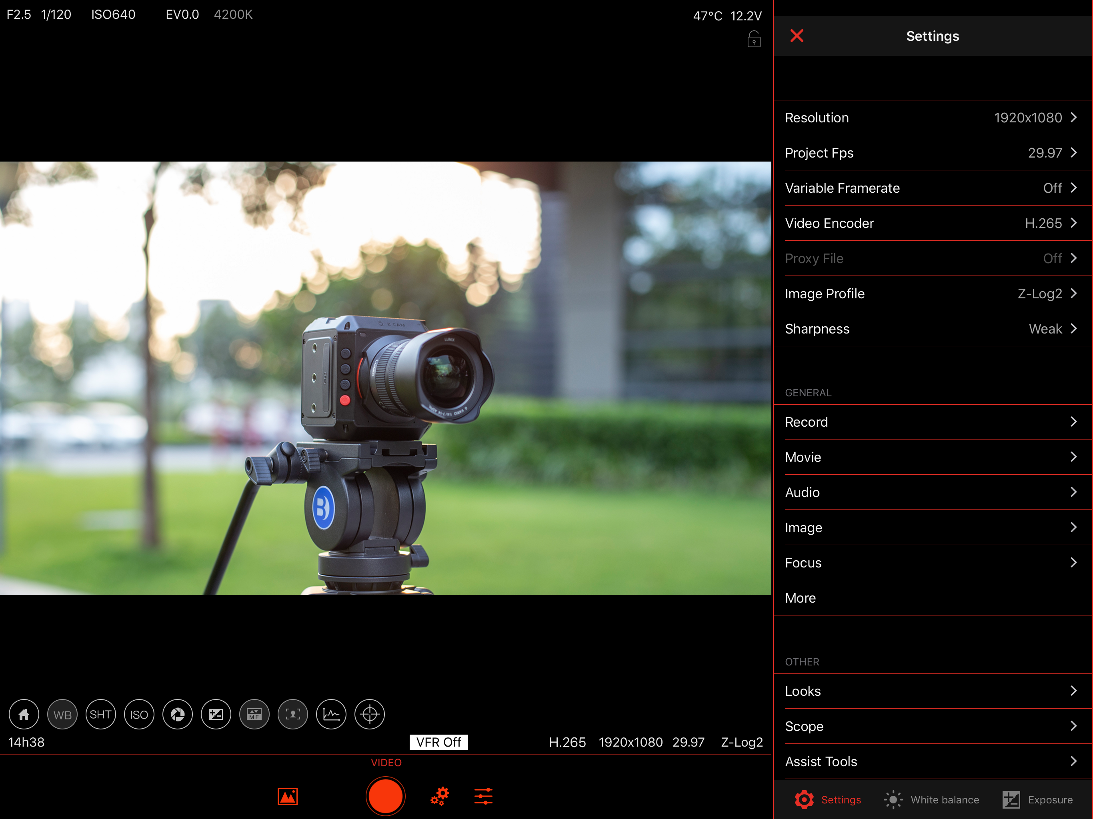This screenshot has width=1093, height=819.
Task: Tap the red gears settings icon
Action: pos(439,796)
